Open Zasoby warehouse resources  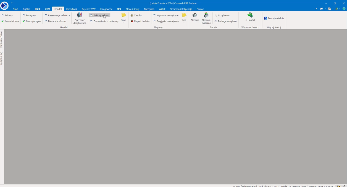136,15
